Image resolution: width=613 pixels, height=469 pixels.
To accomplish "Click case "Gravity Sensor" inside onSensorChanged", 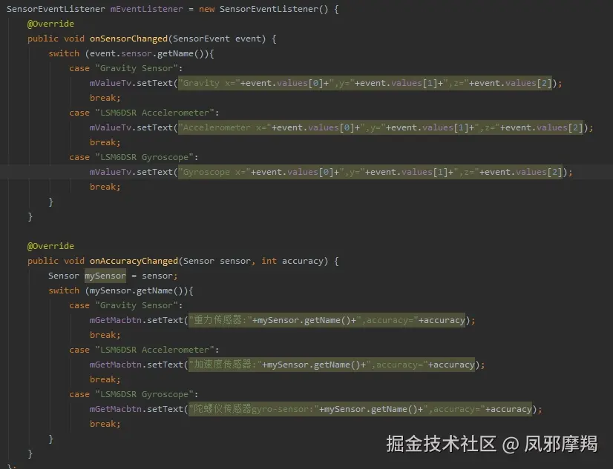I will click(126, 68).
